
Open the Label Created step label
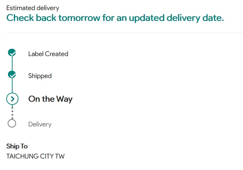click(x=48, y=54)
